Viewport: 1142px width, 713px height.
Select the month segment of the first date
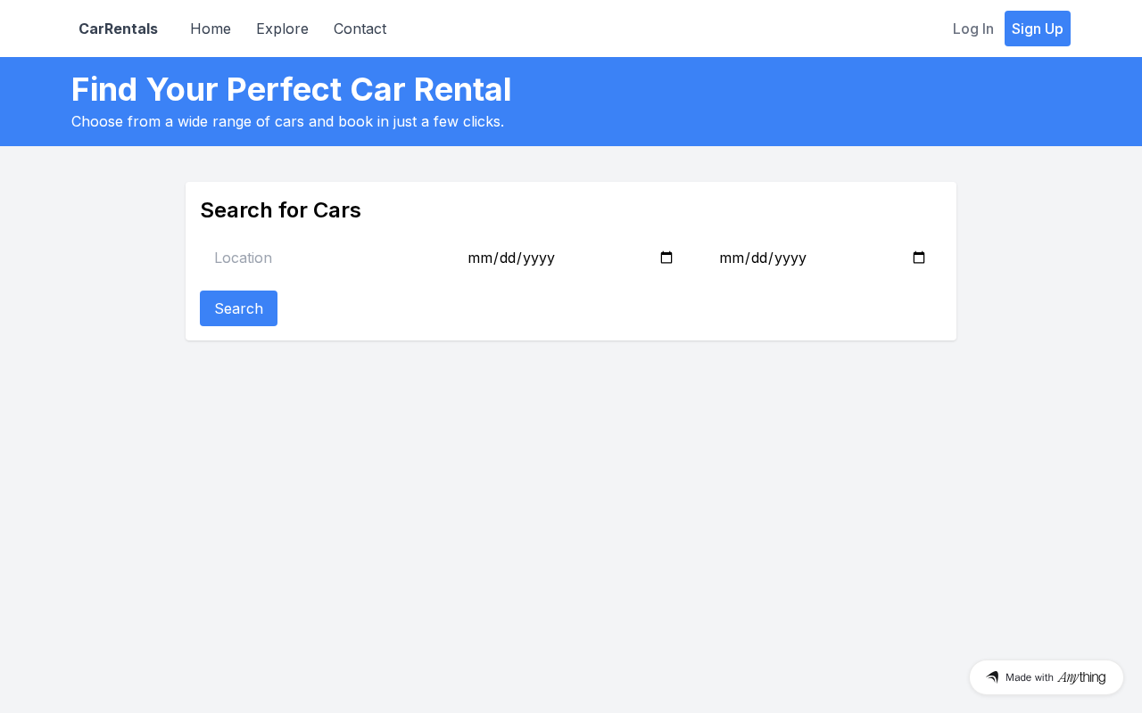click(x=479, y=258)
